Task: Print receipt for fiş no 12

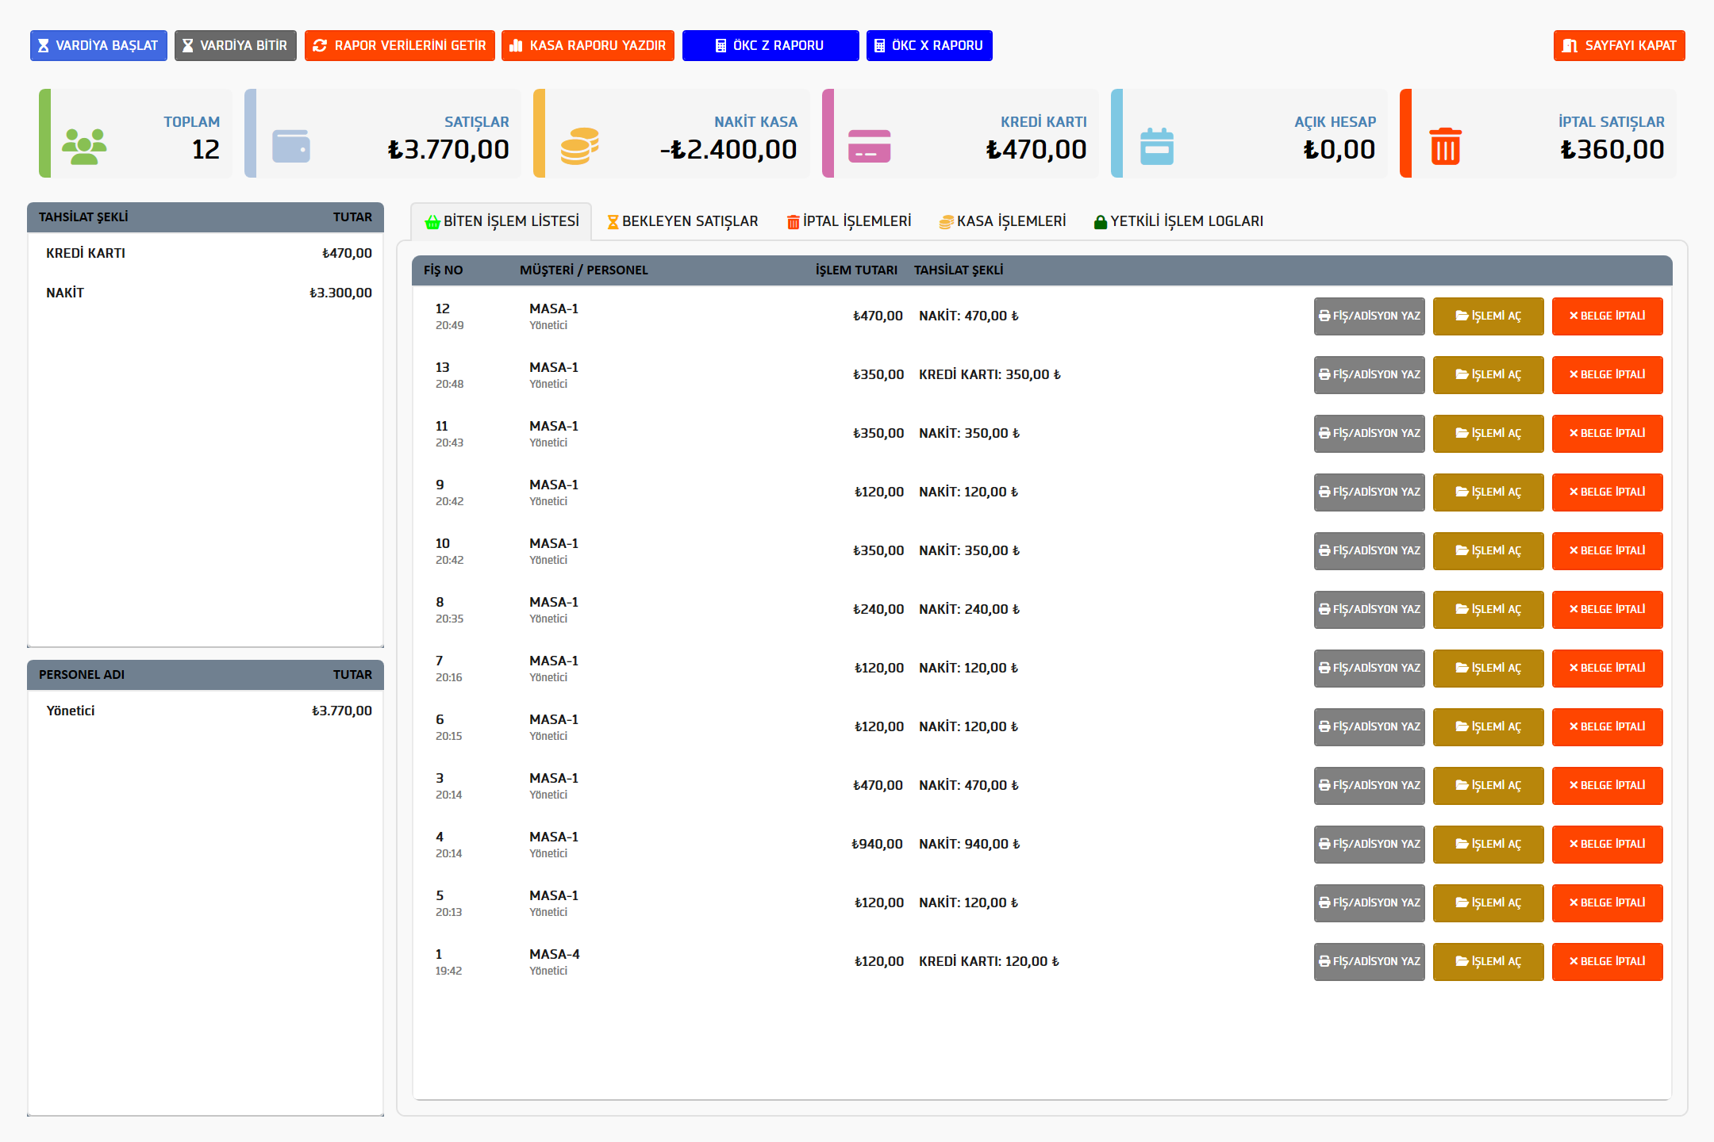Action: tap(1369, 316)
